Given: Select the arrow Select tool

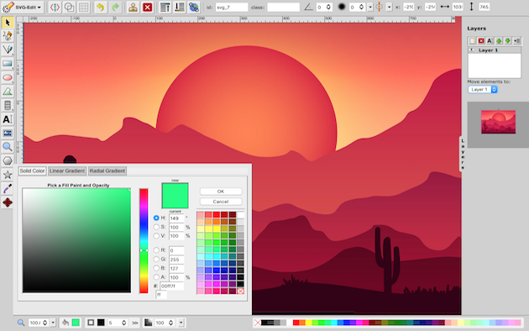Looking at the screenshot, I should point(8,23).
